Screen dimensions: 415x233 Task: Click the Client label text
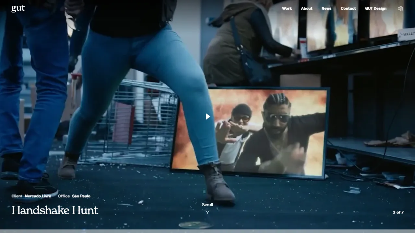[x=17, y=196]
